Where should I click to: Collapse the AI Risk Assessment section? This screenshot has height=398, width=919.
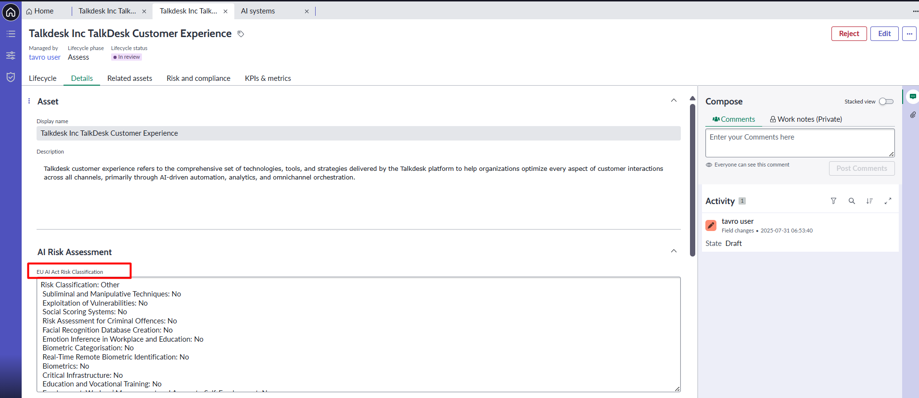pos(674,251)
